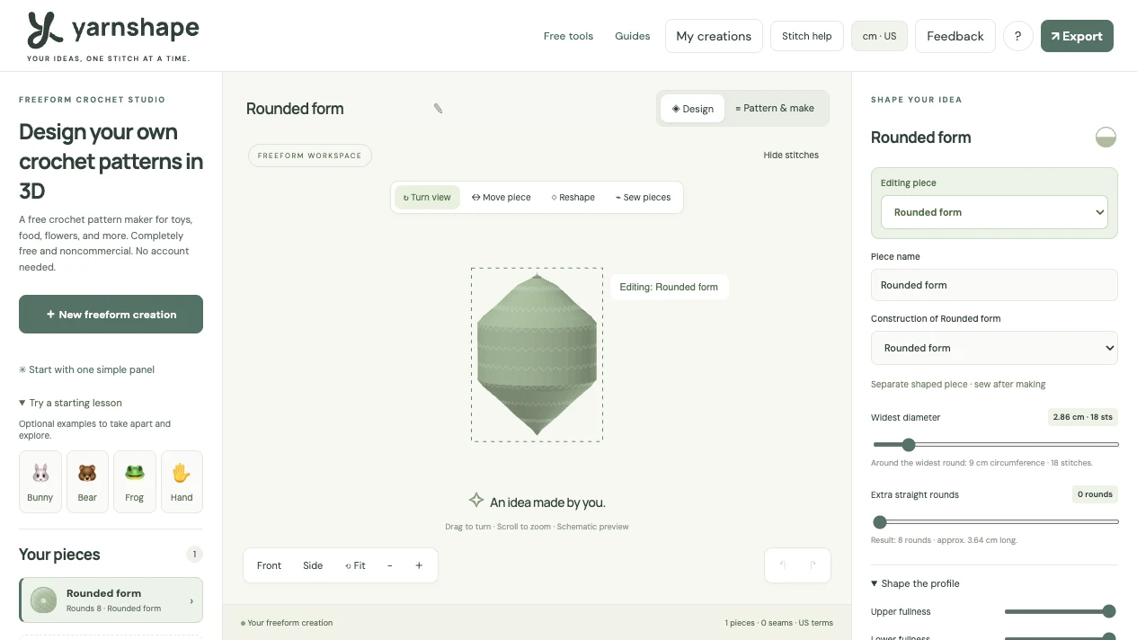Click the yarnshape logo icon
This screenshot has height=640, width=1137.
coord(45,31)
